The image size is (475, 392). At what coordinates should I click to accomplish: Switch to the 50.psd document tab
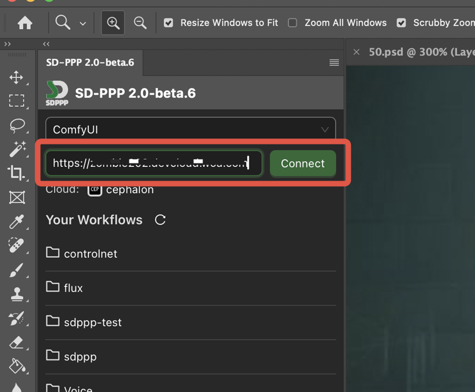coord(422,52)
